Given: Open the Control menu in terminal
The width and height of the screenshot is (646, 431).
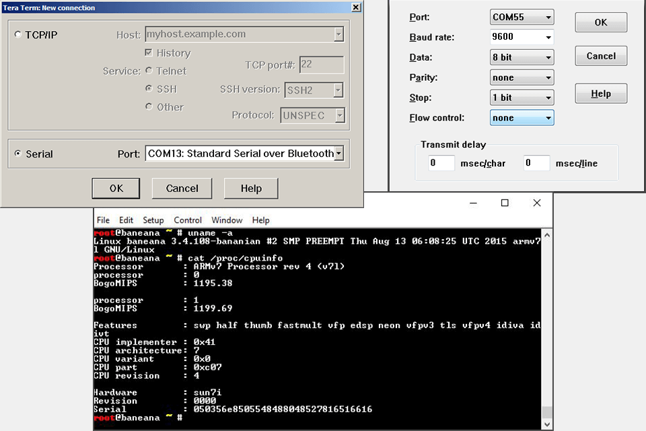Looking at the screenshot, I should 188,220.
